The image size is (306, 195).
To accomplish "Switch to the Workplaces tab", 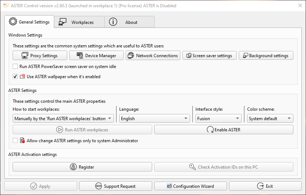I will [79, 22].
